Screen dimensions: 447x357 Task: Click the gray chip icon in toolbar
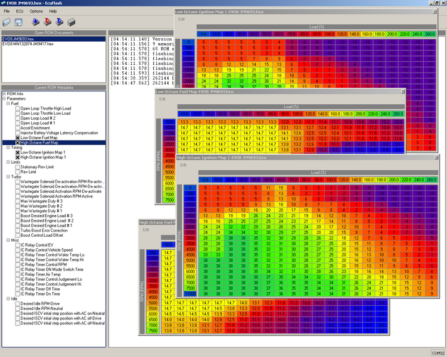point(72,22)
